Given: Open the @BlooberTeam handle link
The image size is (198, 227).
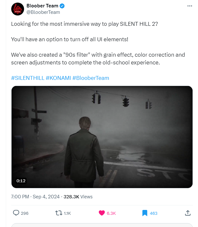Looking at the screenshot, I should click(x=43, y=12).
